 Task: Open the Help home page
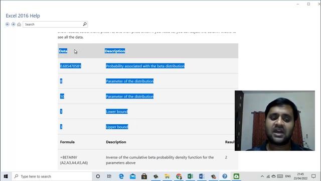[x=19, y=25]
